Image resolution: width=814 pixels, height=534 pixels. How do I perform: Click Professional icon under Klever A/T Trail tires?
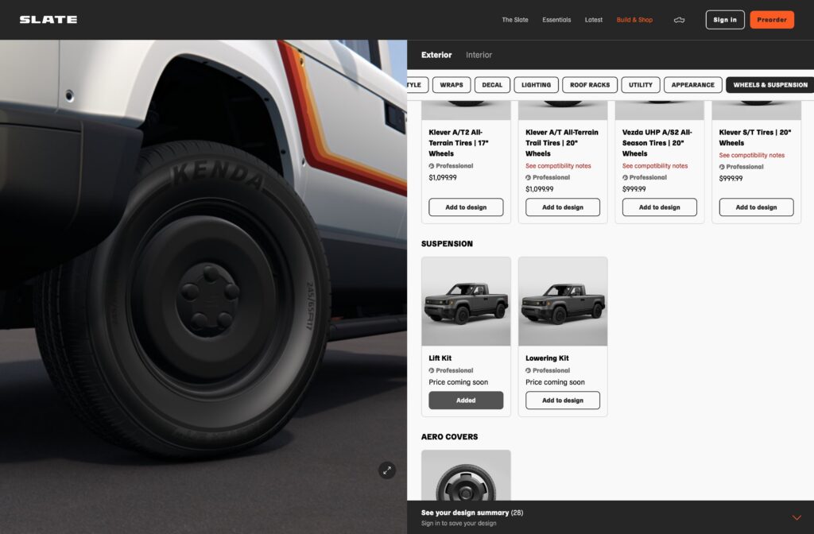[528, 177]
